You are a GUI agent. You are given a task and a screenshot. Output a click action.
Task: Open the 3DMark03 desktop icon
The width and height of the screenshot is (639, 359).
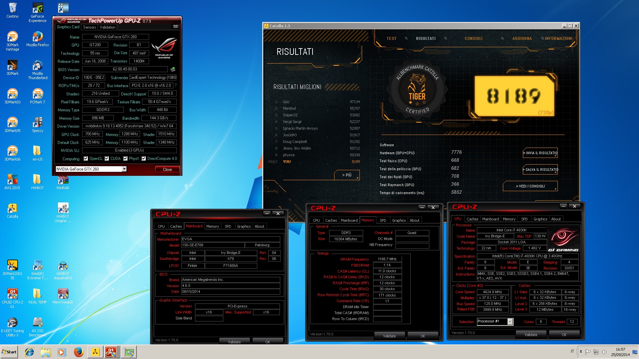pyautogui.click(x=12, y=96)
